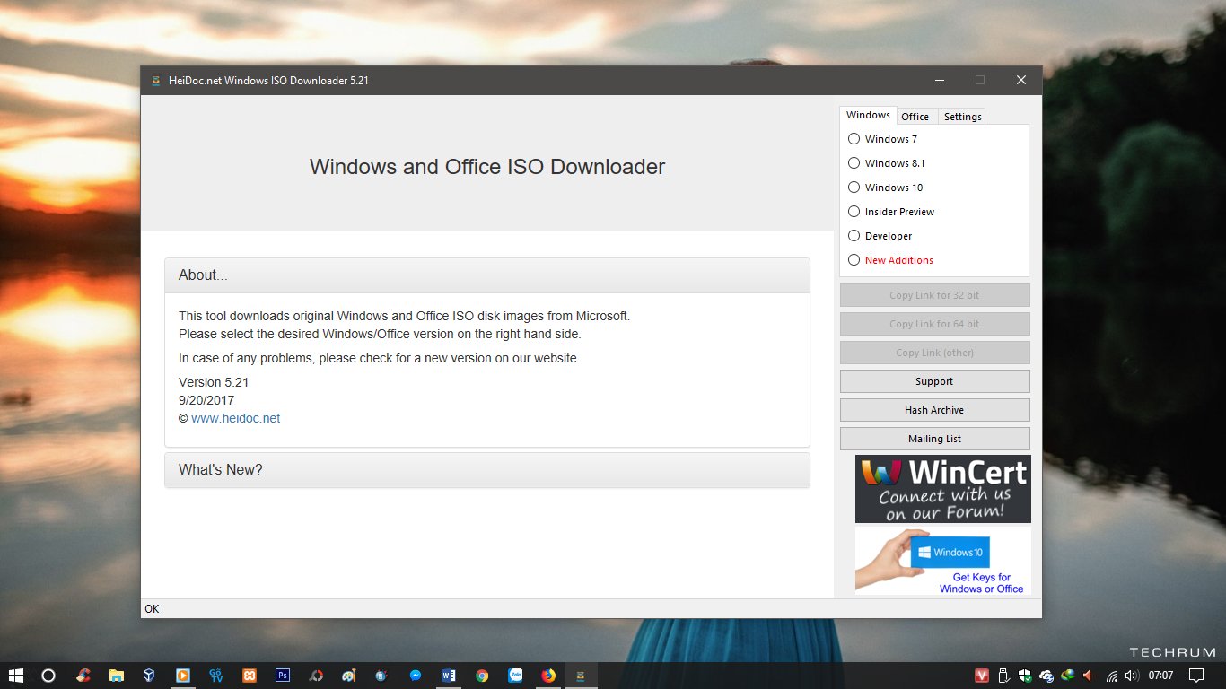The image size is (1226, 689).
Task: Select the Windows 8.1 radio option
Action: click(886, 163)
